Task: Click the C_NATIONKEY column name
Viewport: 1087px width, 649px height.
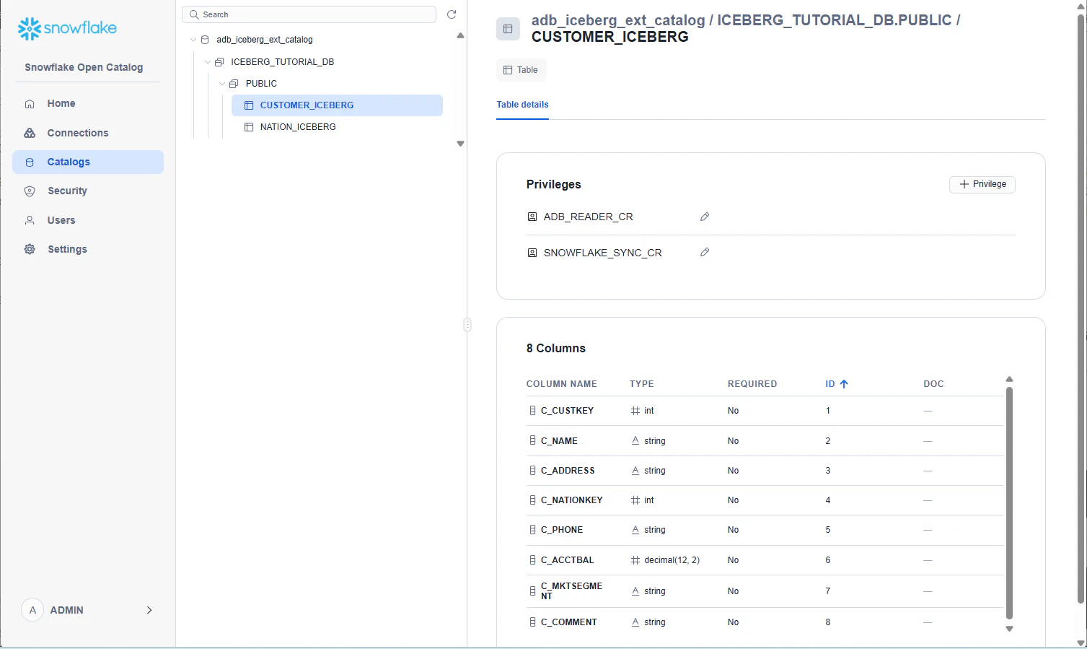Action: 572,500
